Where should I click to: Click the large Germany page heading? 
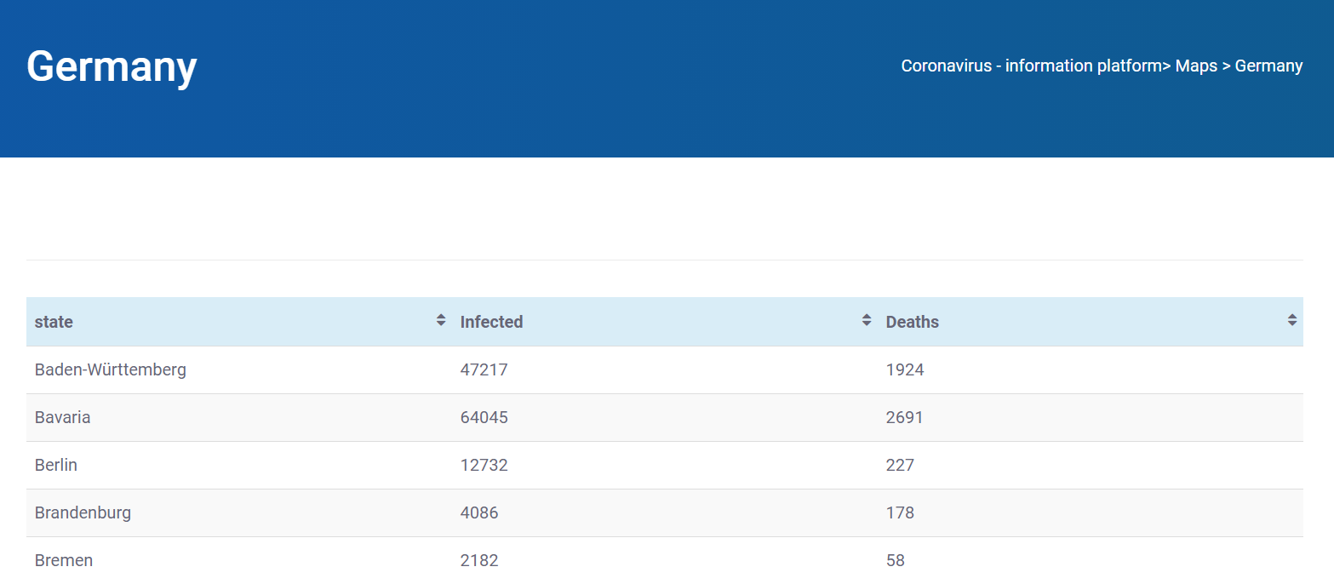point(112,66)
